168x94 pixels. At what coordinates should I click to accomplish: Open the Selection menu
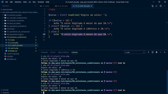click(18, 2)
